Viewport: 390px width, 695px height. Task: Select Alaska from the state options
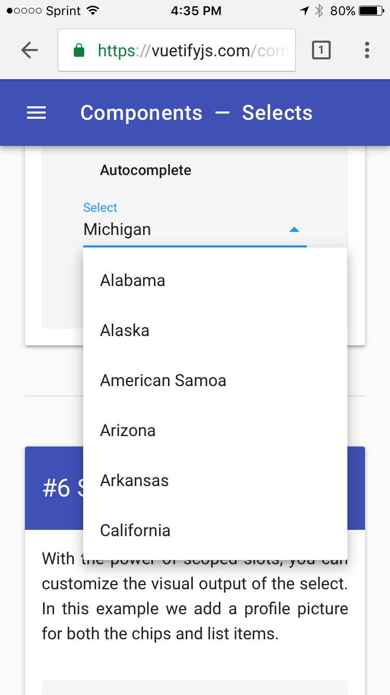point(124,330)
